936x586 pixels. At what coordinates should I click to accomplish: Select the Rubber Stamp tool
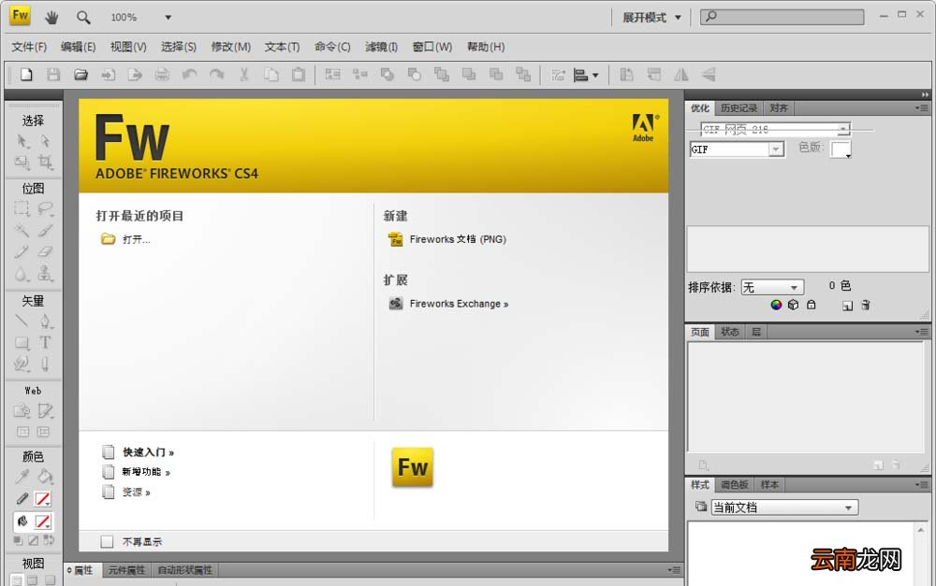45,274
